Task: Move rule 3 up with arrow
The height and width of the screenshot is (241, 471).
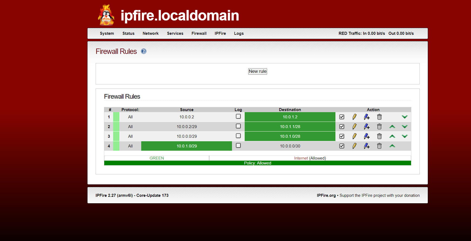Action: coord(392,136)
